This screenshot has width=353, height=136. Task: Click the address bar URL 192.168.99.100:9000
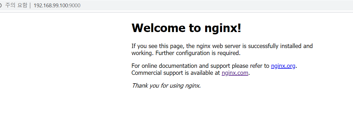coord(57,6)
